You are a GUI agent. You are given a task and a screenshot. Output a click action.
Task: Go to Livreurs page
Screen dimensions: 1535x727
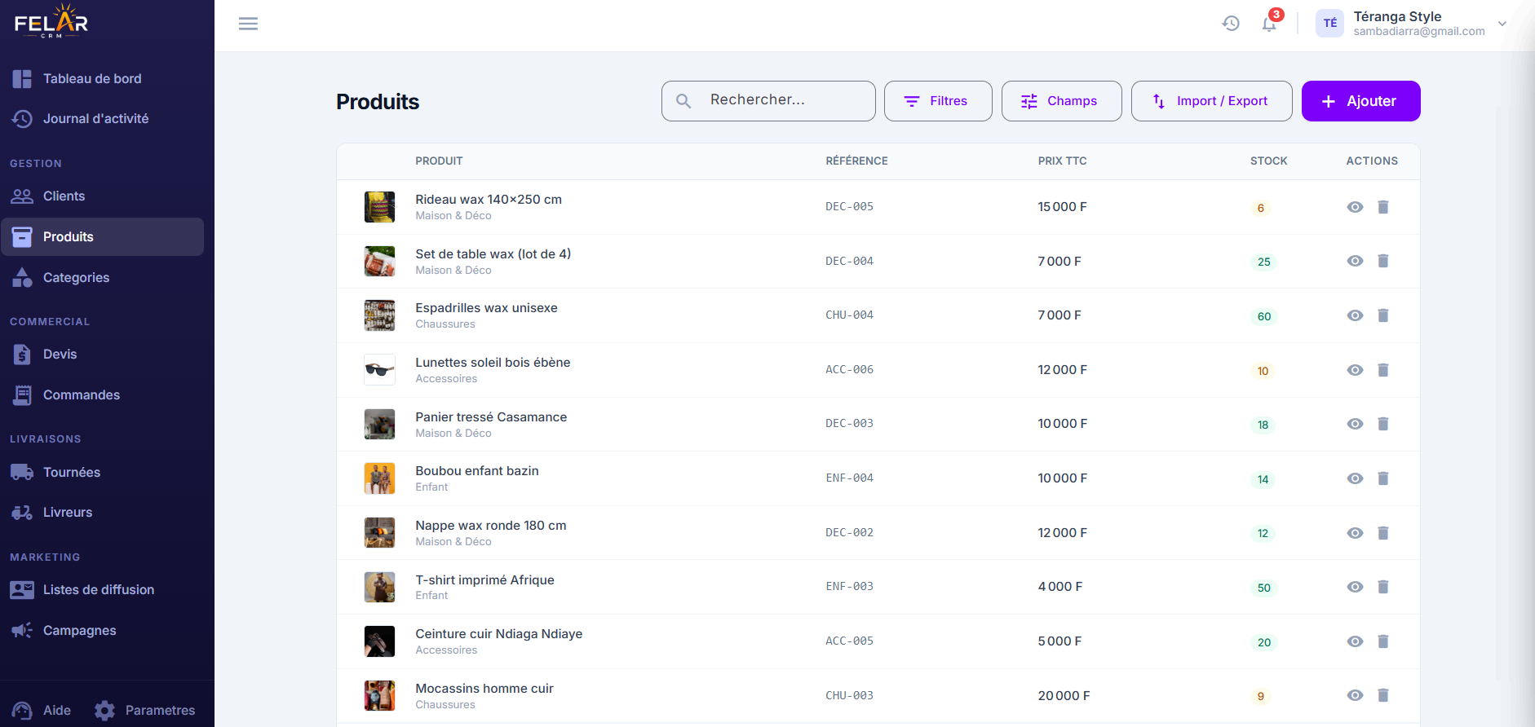click(x=102, y=513)
